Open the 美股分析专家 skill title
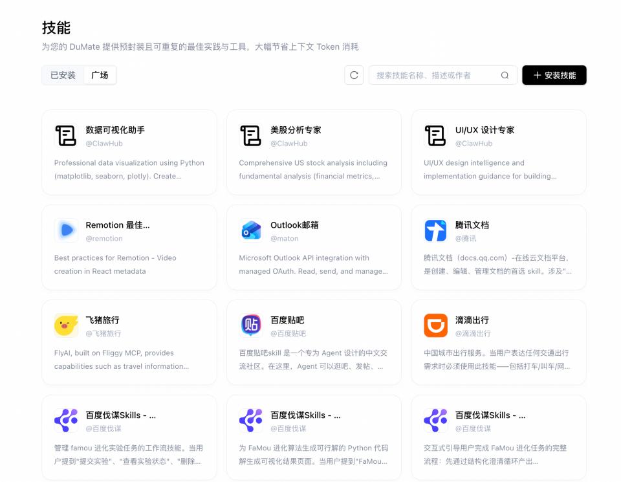 [296, 130]
